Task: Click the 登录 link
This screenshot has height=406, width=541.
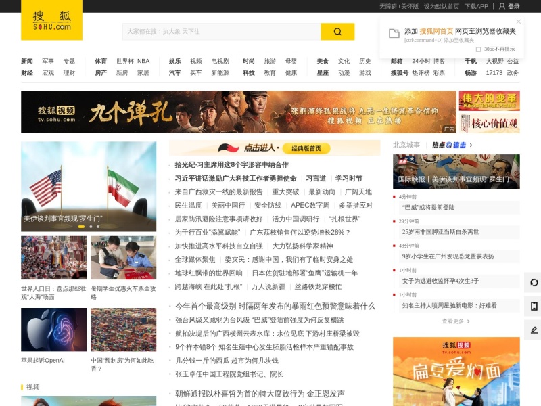Action: [x=513, y=6]
